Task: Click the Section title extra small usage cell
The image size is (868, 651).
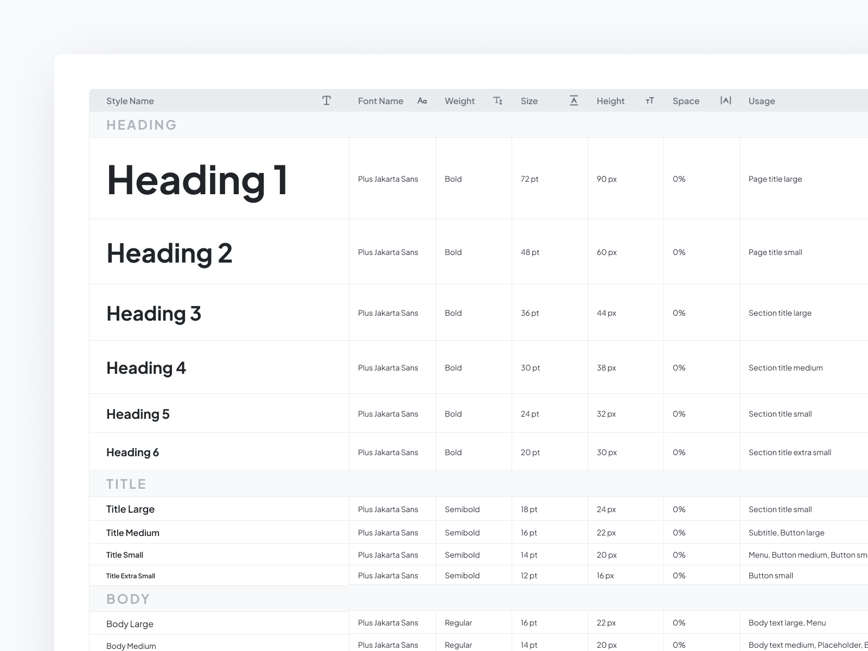Action: click(790, 452)
